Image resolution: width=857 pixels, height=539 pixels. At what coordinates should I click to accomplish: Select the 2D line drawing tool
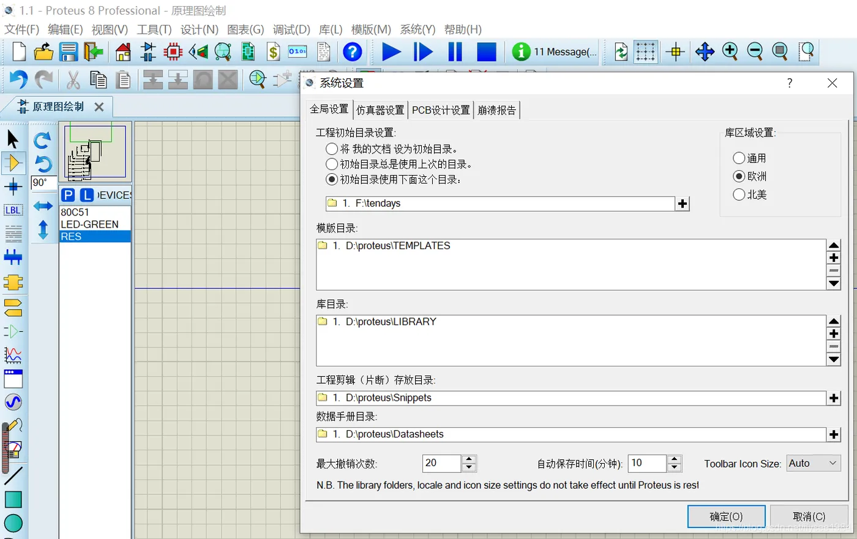coord(13,475)
